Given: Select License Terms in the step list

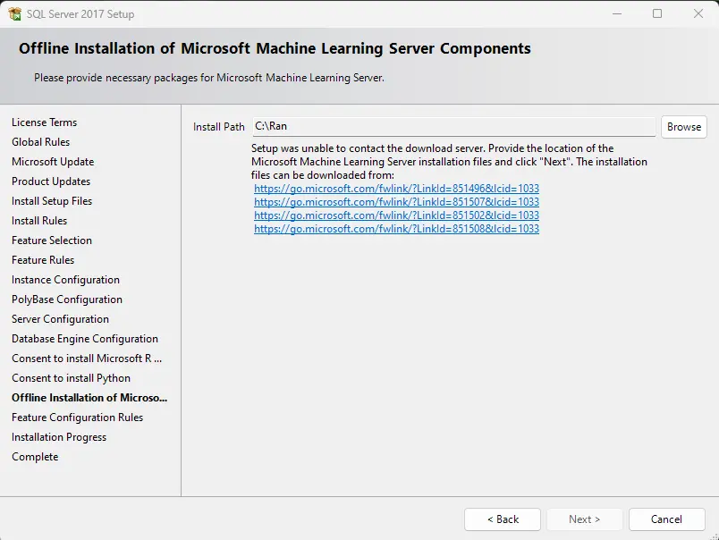Looking at the screenshot, I should (x=45, y=122).
